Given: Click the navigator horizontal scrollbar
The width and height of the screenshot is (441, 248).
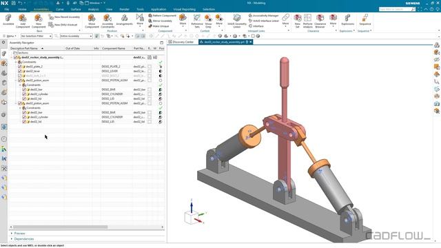Looking at the screenshot, I should click(x=60, y=227).
